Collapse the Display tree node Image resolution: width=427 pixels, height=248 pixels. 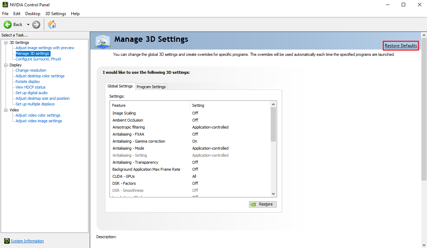tap(6, 65)
